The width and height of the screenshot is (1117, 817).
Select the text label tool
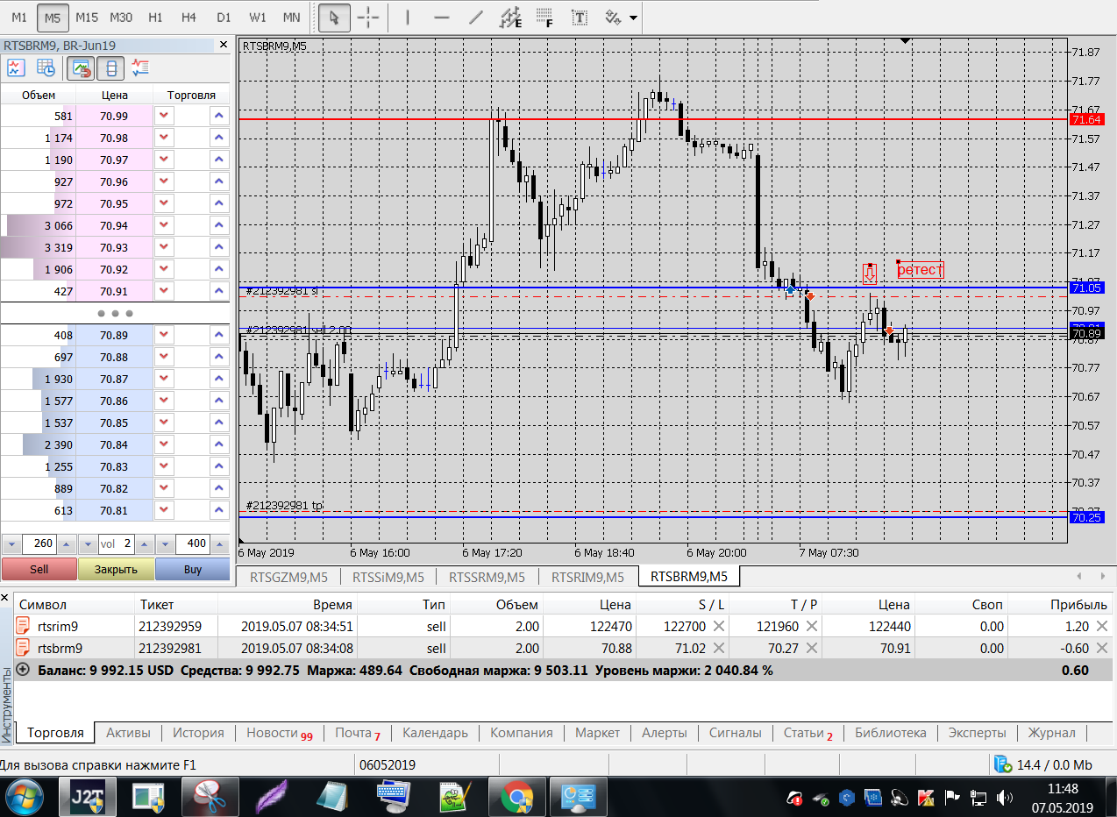579,17
